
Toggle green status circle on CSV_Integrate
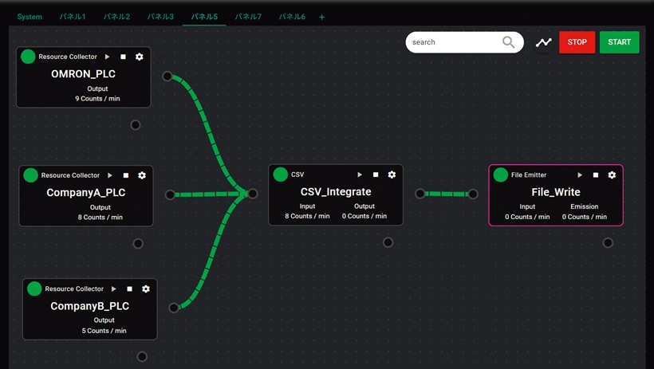coord(281,175)
